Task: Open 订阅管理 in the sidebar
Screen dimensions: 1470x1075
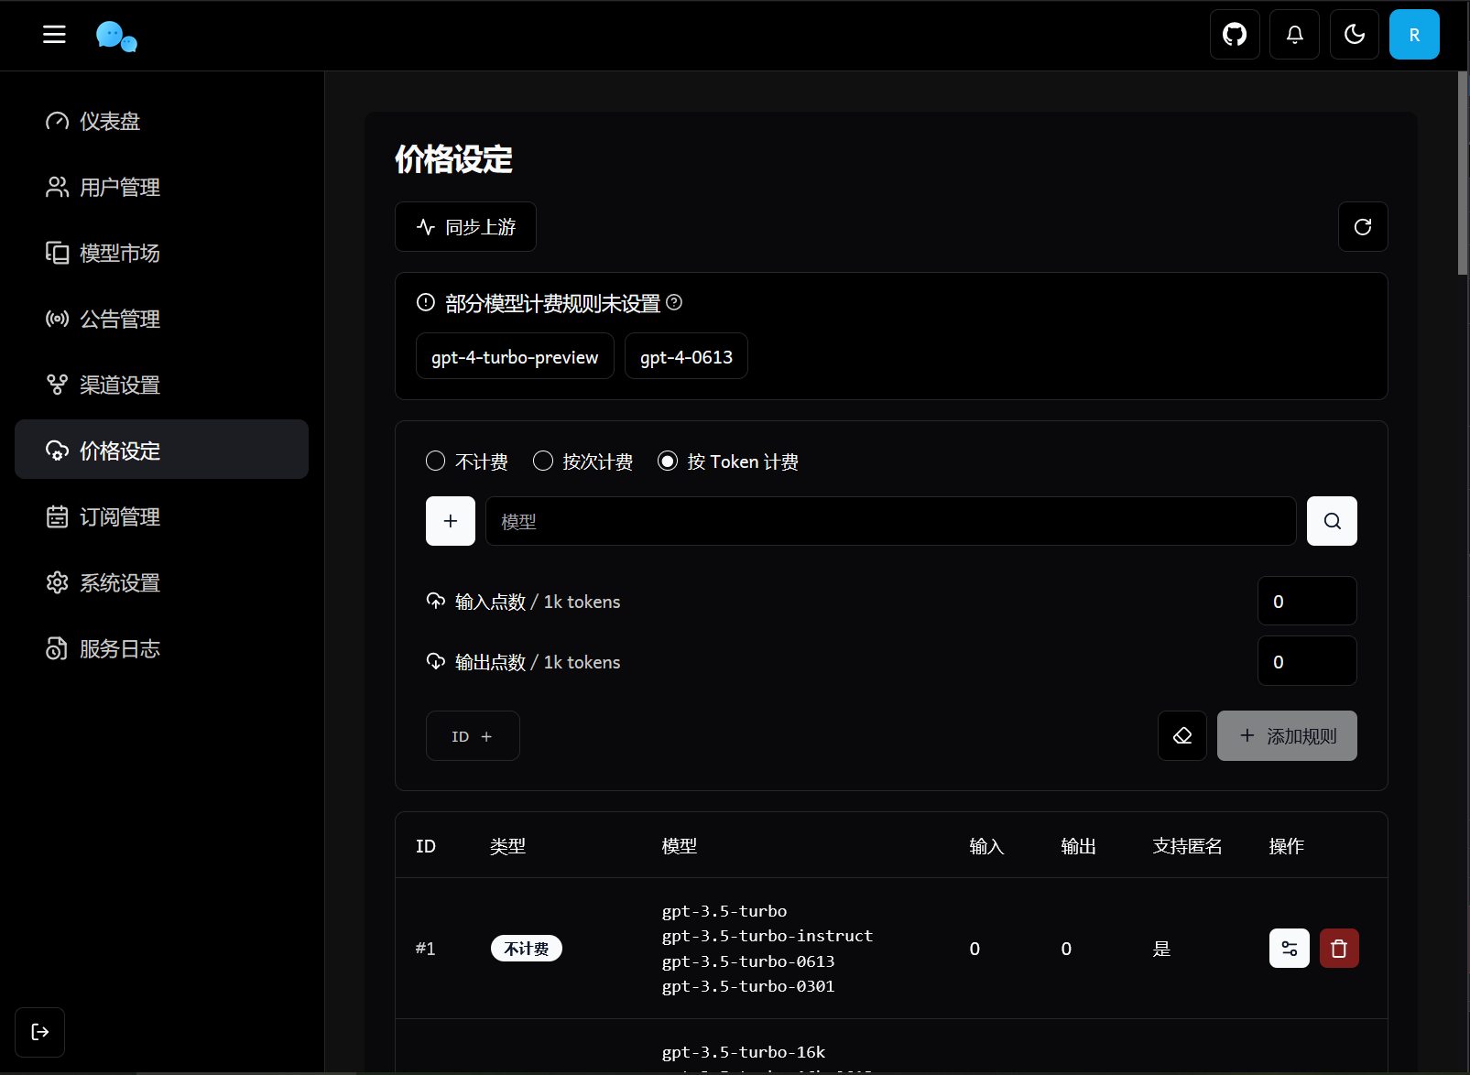Action: pos(161,516)
